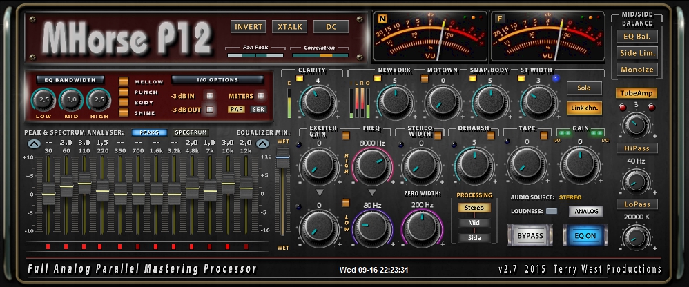The image size is (689, 287).
Task: Click the HIGH EQ bandwidth knob
Action: [99, 100]
